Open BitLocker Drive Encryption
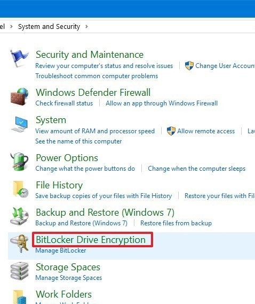The height and width of the screenshot is (304, 255). (x=91, y=240)
